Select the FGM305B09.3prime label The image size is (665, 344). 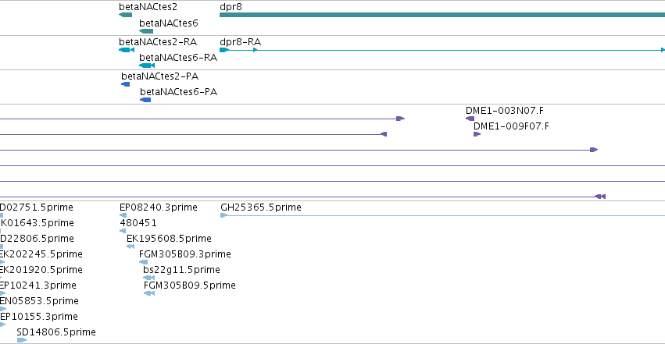[185, 254]
